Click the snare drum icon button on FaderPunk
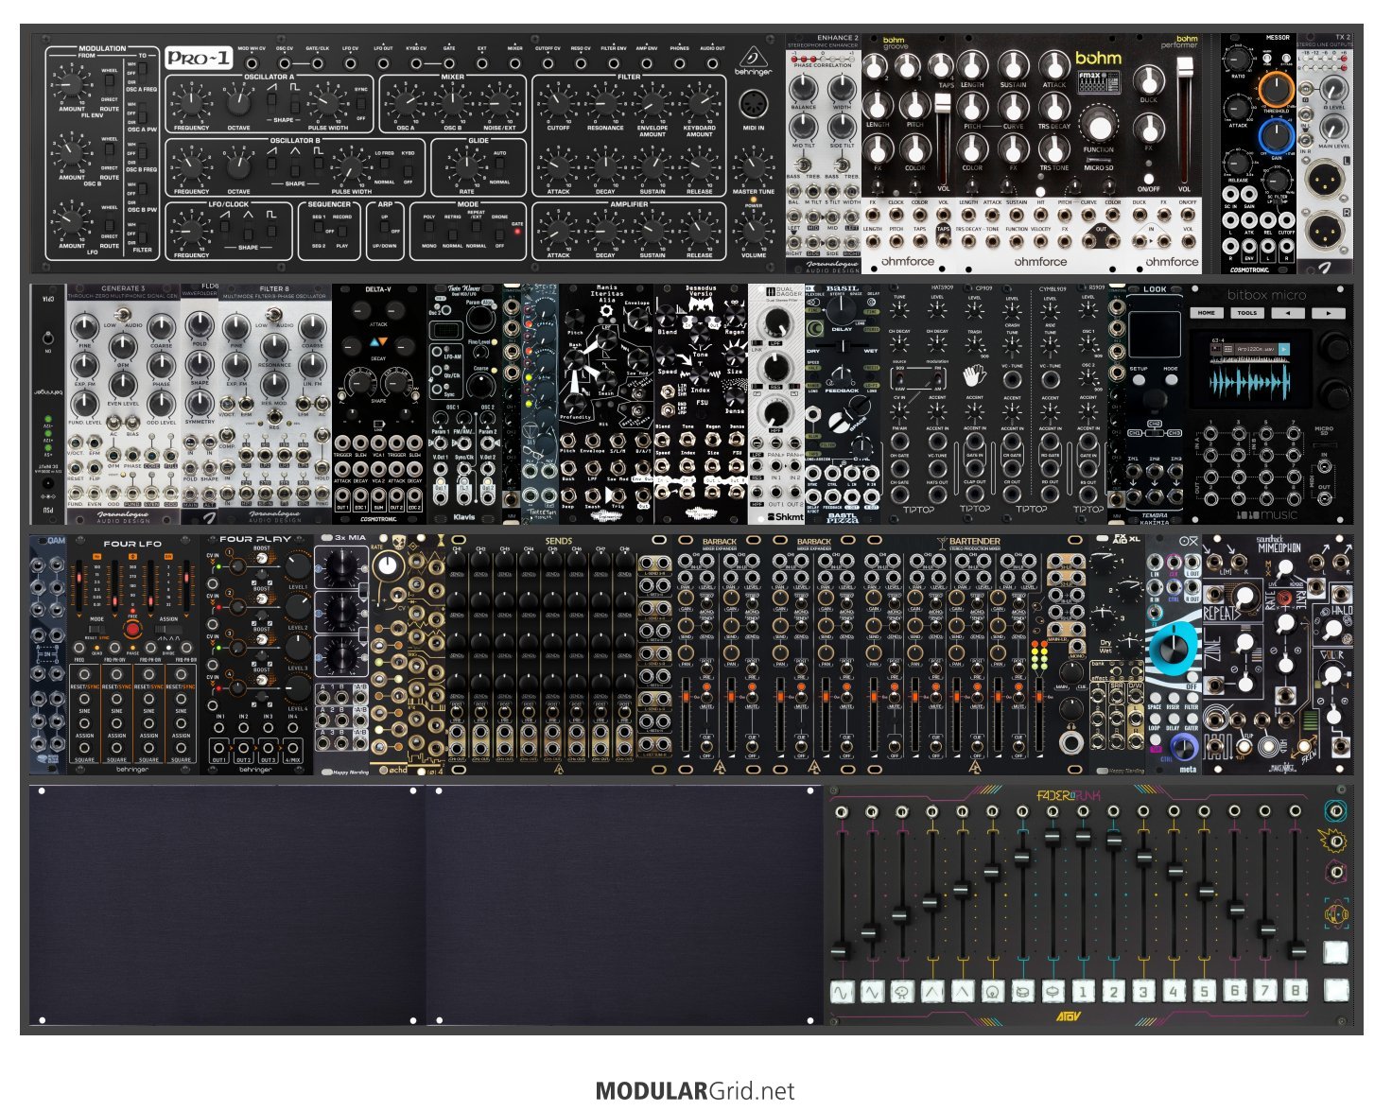The height and width of the screenshot is (1111, 1392). pyautogui.click(x=1023, y=992)
